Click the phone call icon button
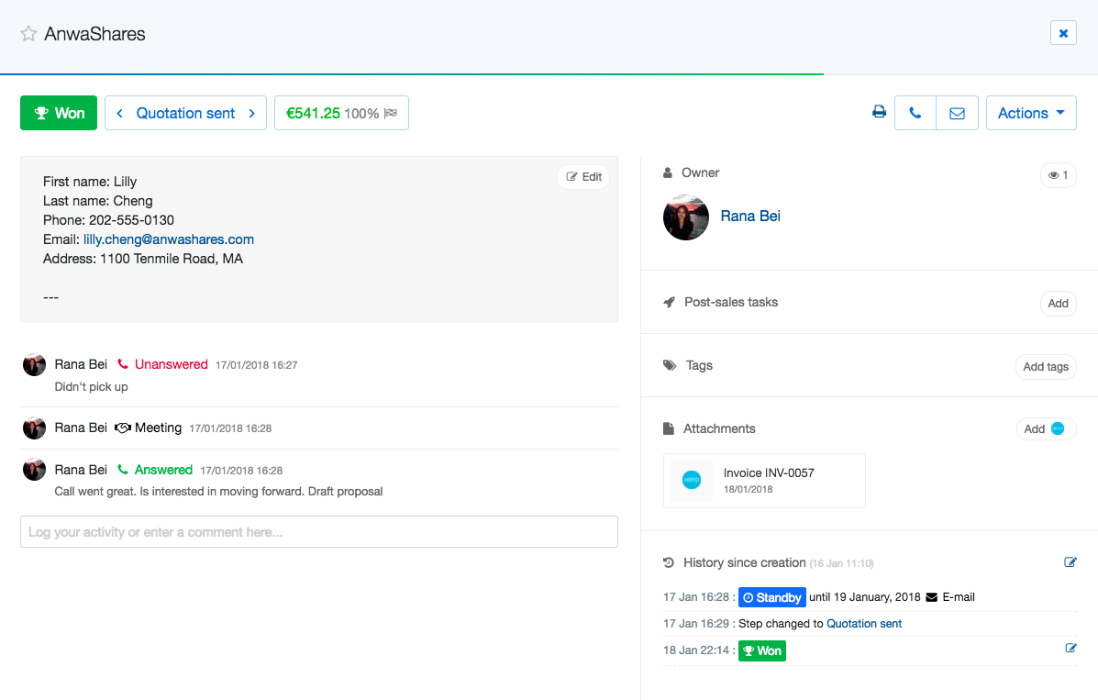 tap(915, 113)
